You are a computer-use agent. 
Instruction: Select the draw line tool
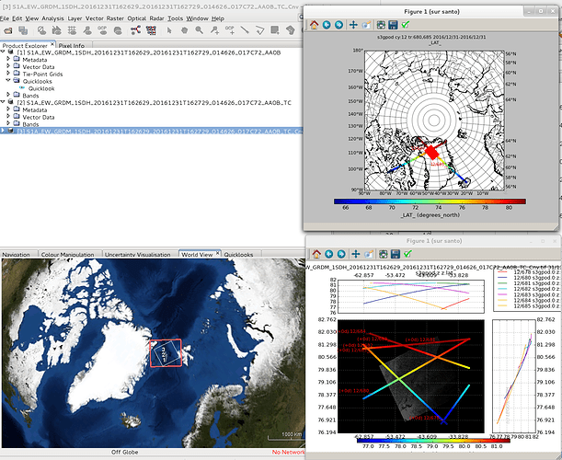pyautogui.click(x=245, y=31)
